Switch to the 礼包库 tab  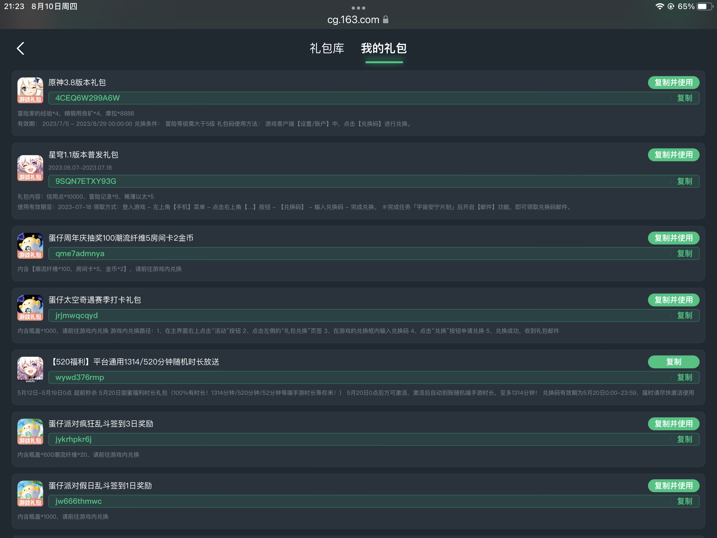pos(326,48)
